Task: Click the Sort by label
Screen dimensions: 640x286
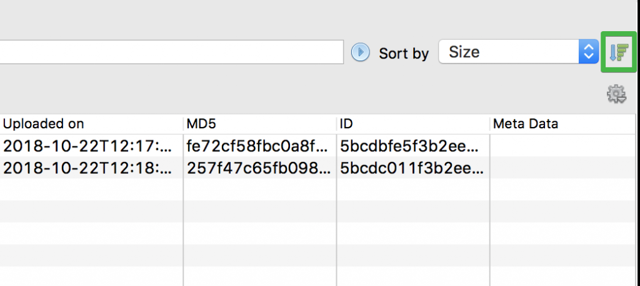Action: [x=404, y=54]
